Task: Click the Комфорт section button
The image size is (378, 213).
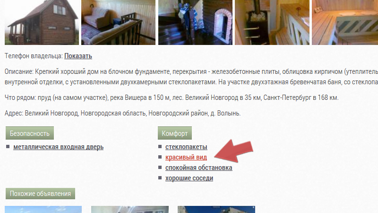Action: point(175,133)
